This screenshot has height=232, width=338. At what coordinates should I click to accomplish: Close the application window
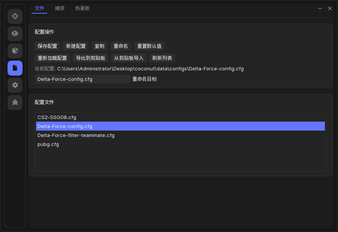tap(330, 8)
